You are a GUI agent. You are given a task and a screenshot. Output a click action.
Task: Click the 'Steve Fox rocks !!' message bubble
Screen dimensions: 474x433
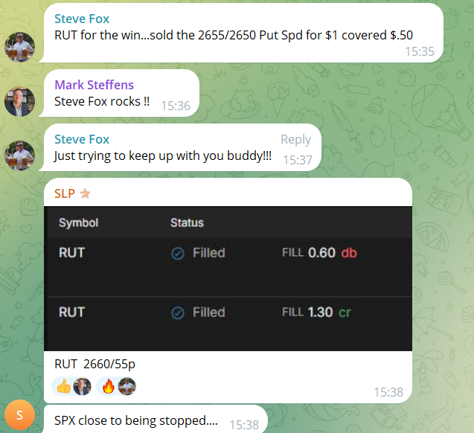coord(120,93)
